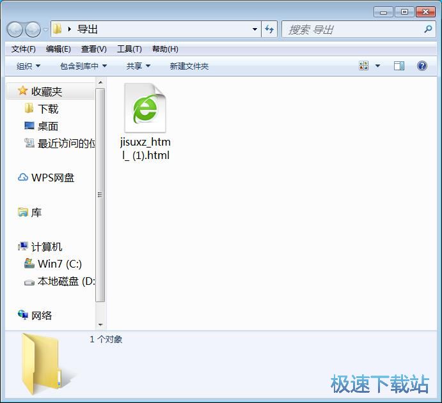Screen dimensions: 442x403
Task: Open the 共享 dropdown
Action: click(138, 66)
